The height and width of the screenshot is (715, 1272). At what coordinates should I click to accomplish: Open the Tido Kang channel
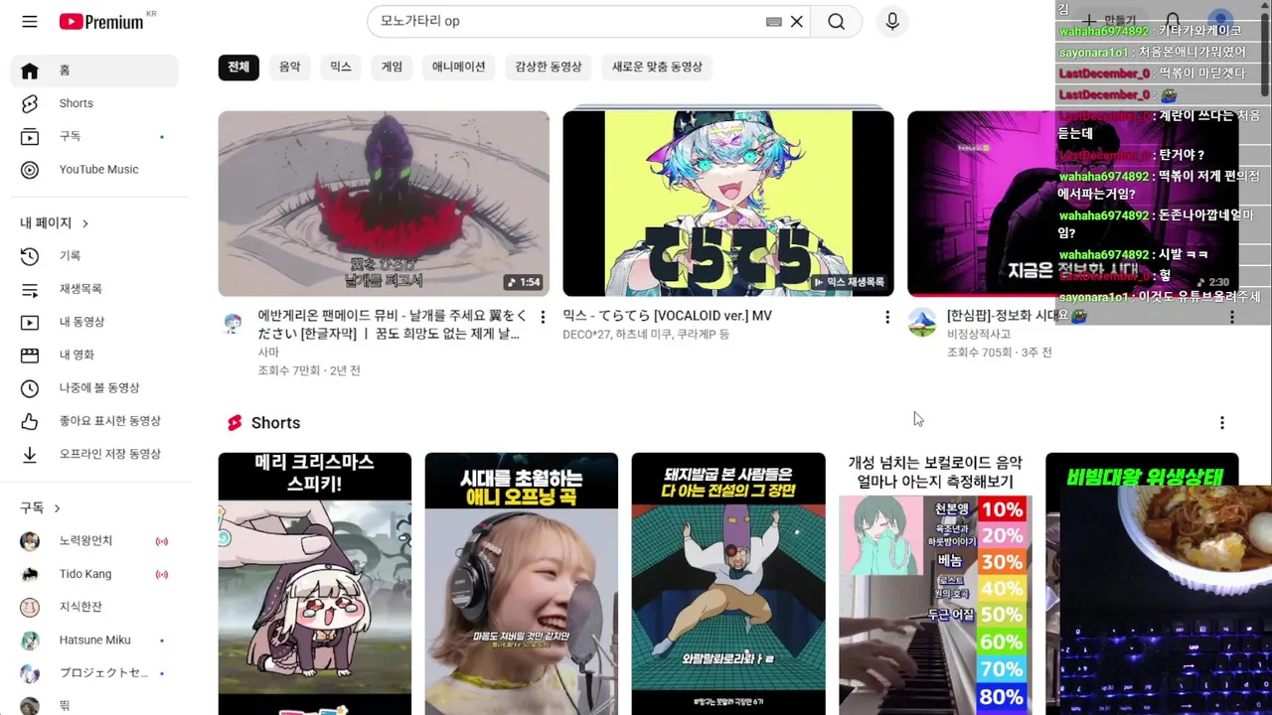(94, 574)
